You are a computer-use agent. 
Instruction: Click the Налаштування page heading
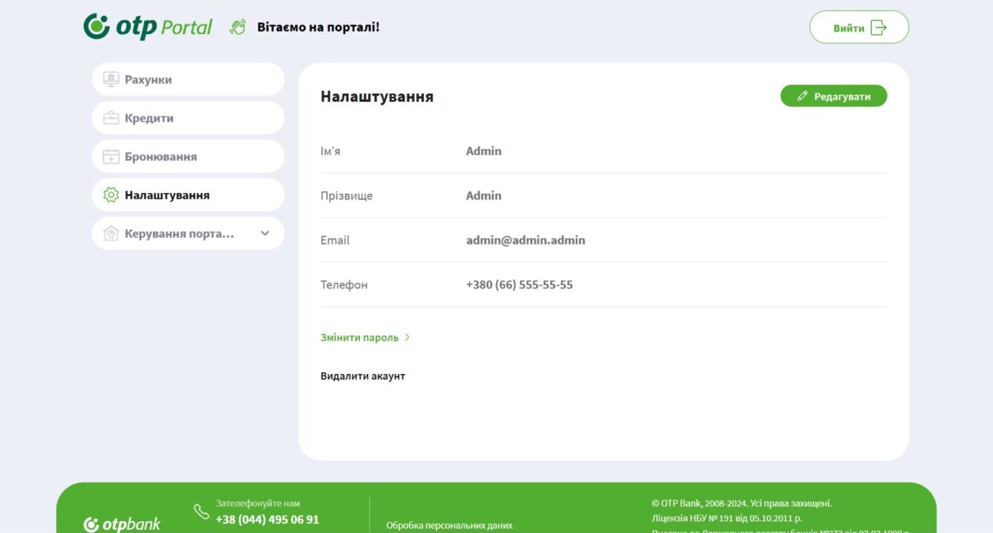[x=377, y=97]
